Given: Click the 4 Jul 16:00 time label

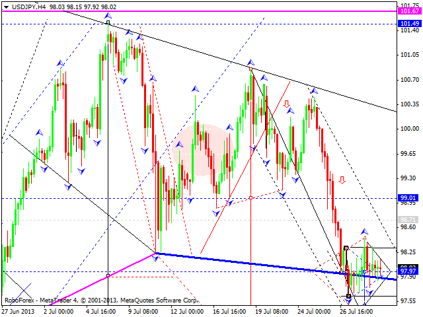Looking at the screenshot, I should pyautogui.click(x=101, y=312).
